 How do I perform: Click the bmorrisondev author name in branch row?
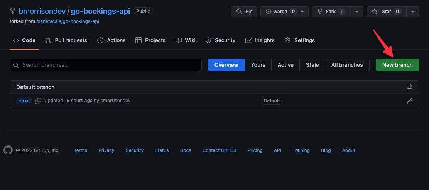click(115, 101)
